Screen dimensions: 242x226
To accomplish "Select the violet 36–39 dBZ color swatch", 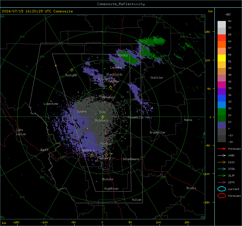I will [222, 91].
